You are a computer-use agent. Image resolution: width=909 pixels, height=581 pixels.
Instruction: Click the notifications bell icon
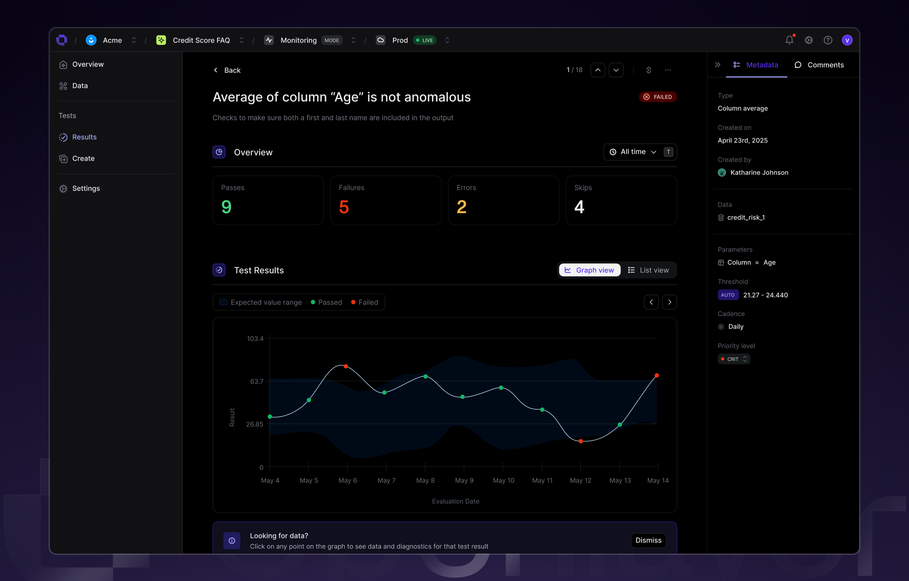[789, 40]
